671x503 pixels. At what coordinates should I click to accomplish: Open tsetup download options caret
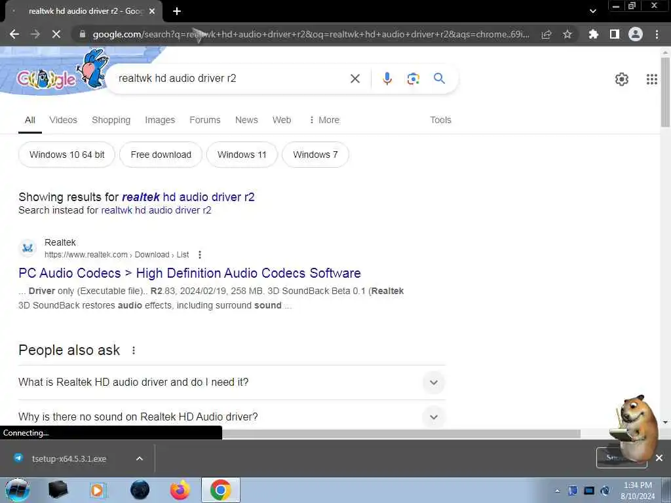tap(139, 458)
